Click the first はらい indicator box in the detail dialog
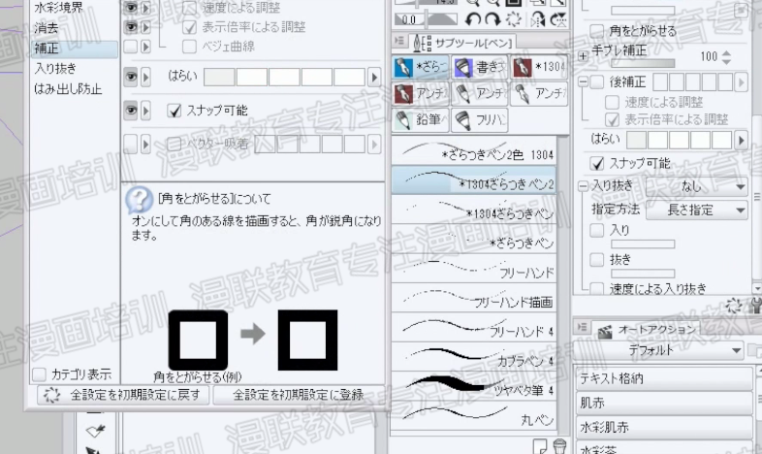 pos(219,77)
